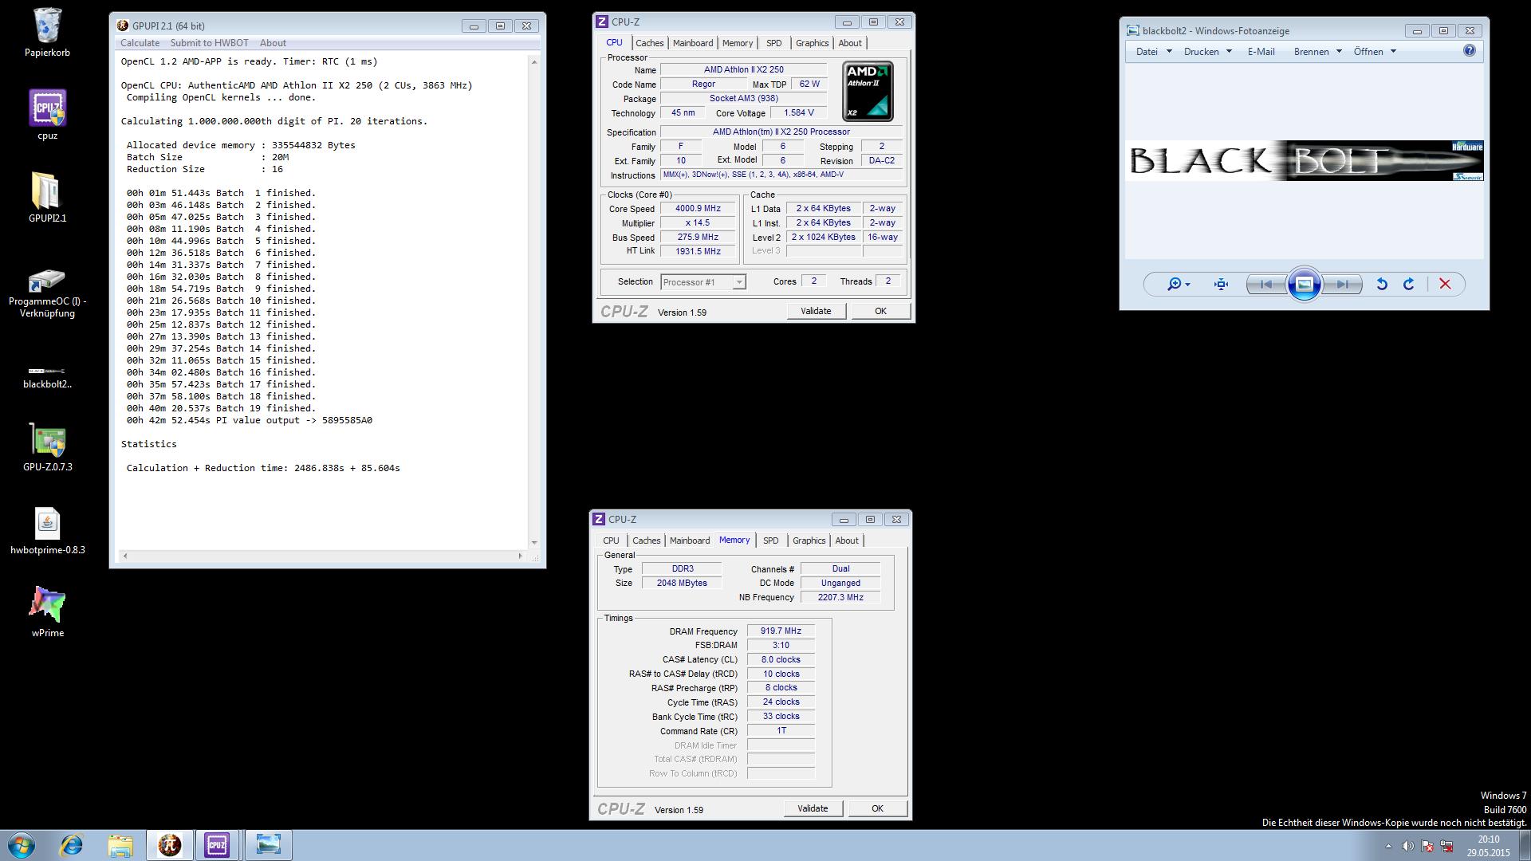1531x861 pixels.
Task: Click the Black Bolt image in photo viewer
Action: click(1305, 161)
